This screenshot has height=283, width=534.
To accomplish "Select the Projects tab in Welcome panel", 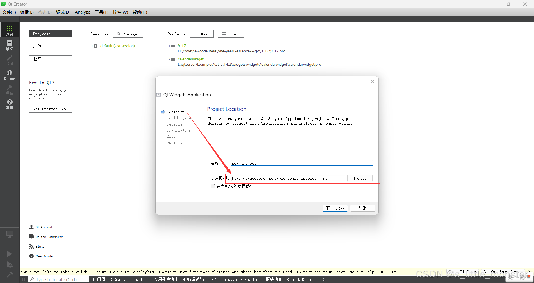I will point(51,34).
